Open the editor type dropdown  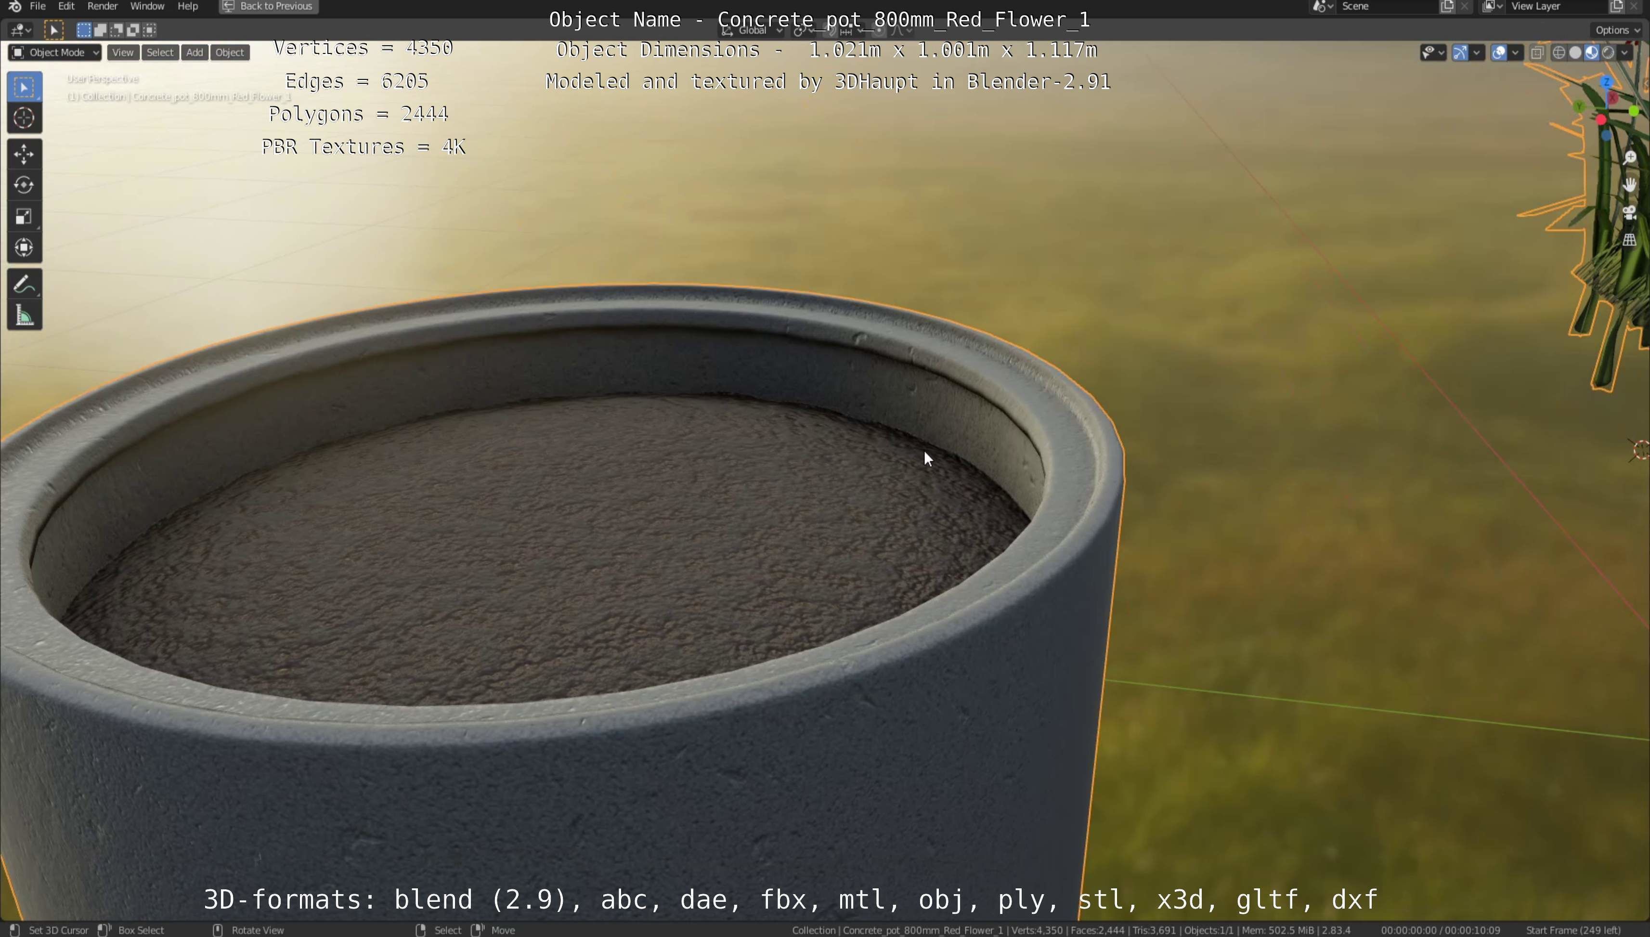coord(21,30)
